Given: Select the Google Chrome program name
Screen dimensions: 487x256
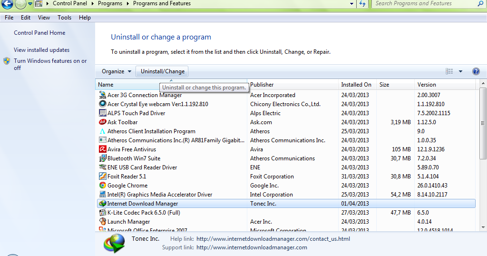Looking at the screenshot, I should click(x=127, y=186).
